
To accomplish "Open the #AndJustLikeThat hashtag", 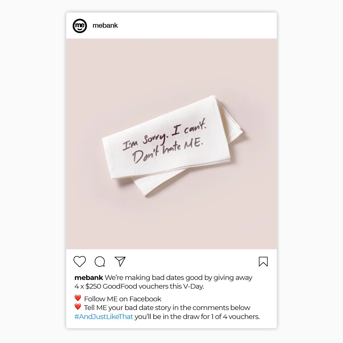I will click(x=104, y=317).
